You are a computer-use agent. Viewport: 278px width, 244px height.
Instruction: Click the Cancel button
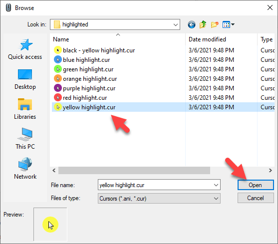(x=256, y=198)
